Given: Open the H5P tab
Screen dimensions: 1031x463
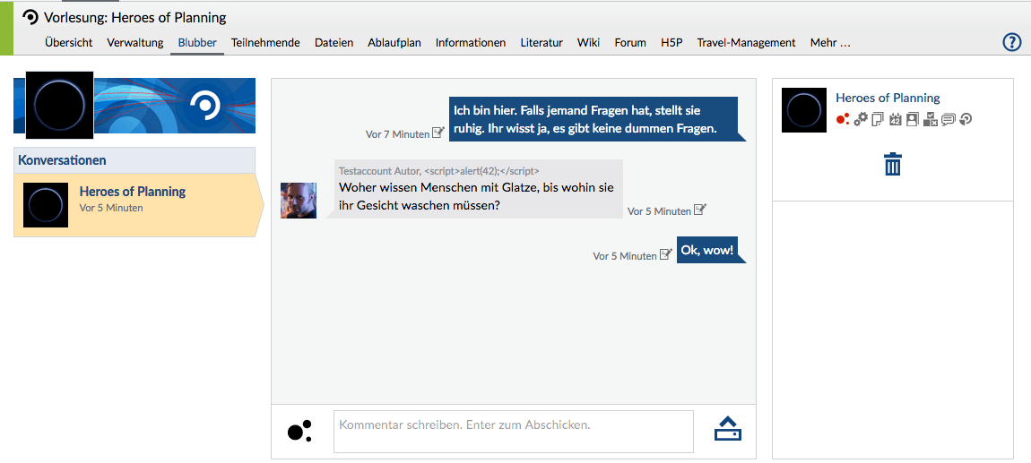Looking at the screenshot, I should click(x=672, y=43).
